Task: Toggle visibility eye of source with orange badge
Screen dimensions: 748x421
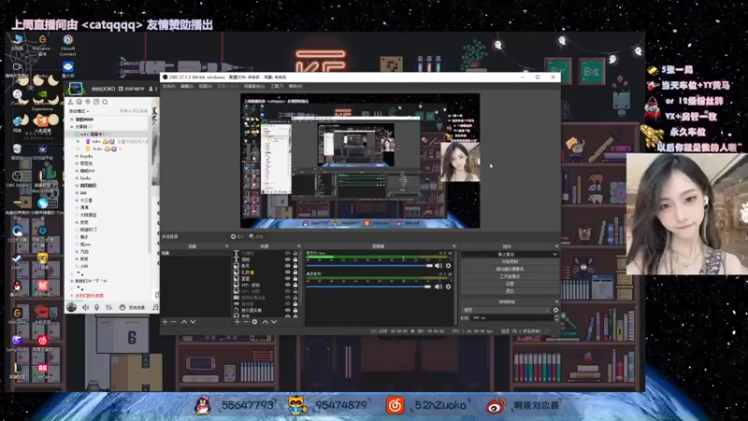Action: coord(287,272)
